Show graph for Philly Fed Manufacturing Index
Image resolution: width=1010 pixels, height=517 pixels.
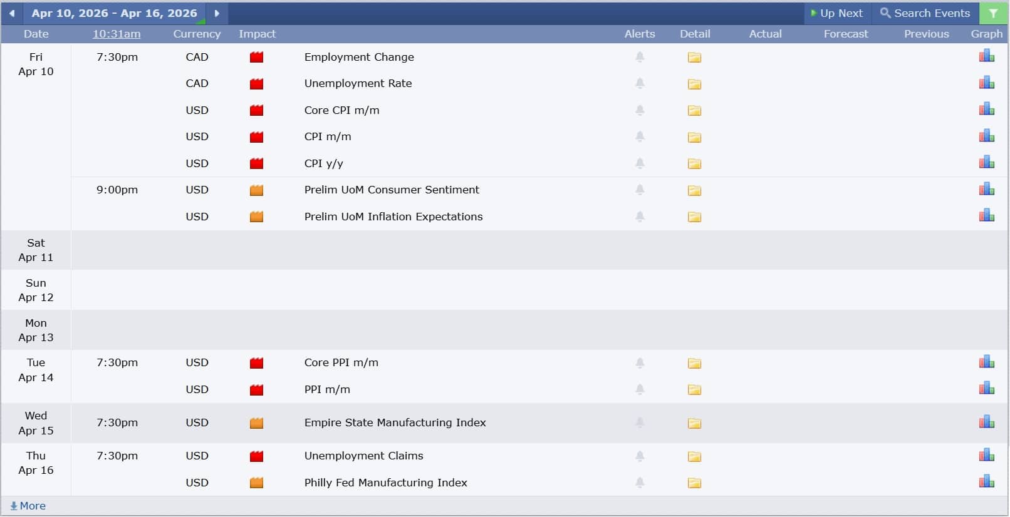tap(986, 481)
